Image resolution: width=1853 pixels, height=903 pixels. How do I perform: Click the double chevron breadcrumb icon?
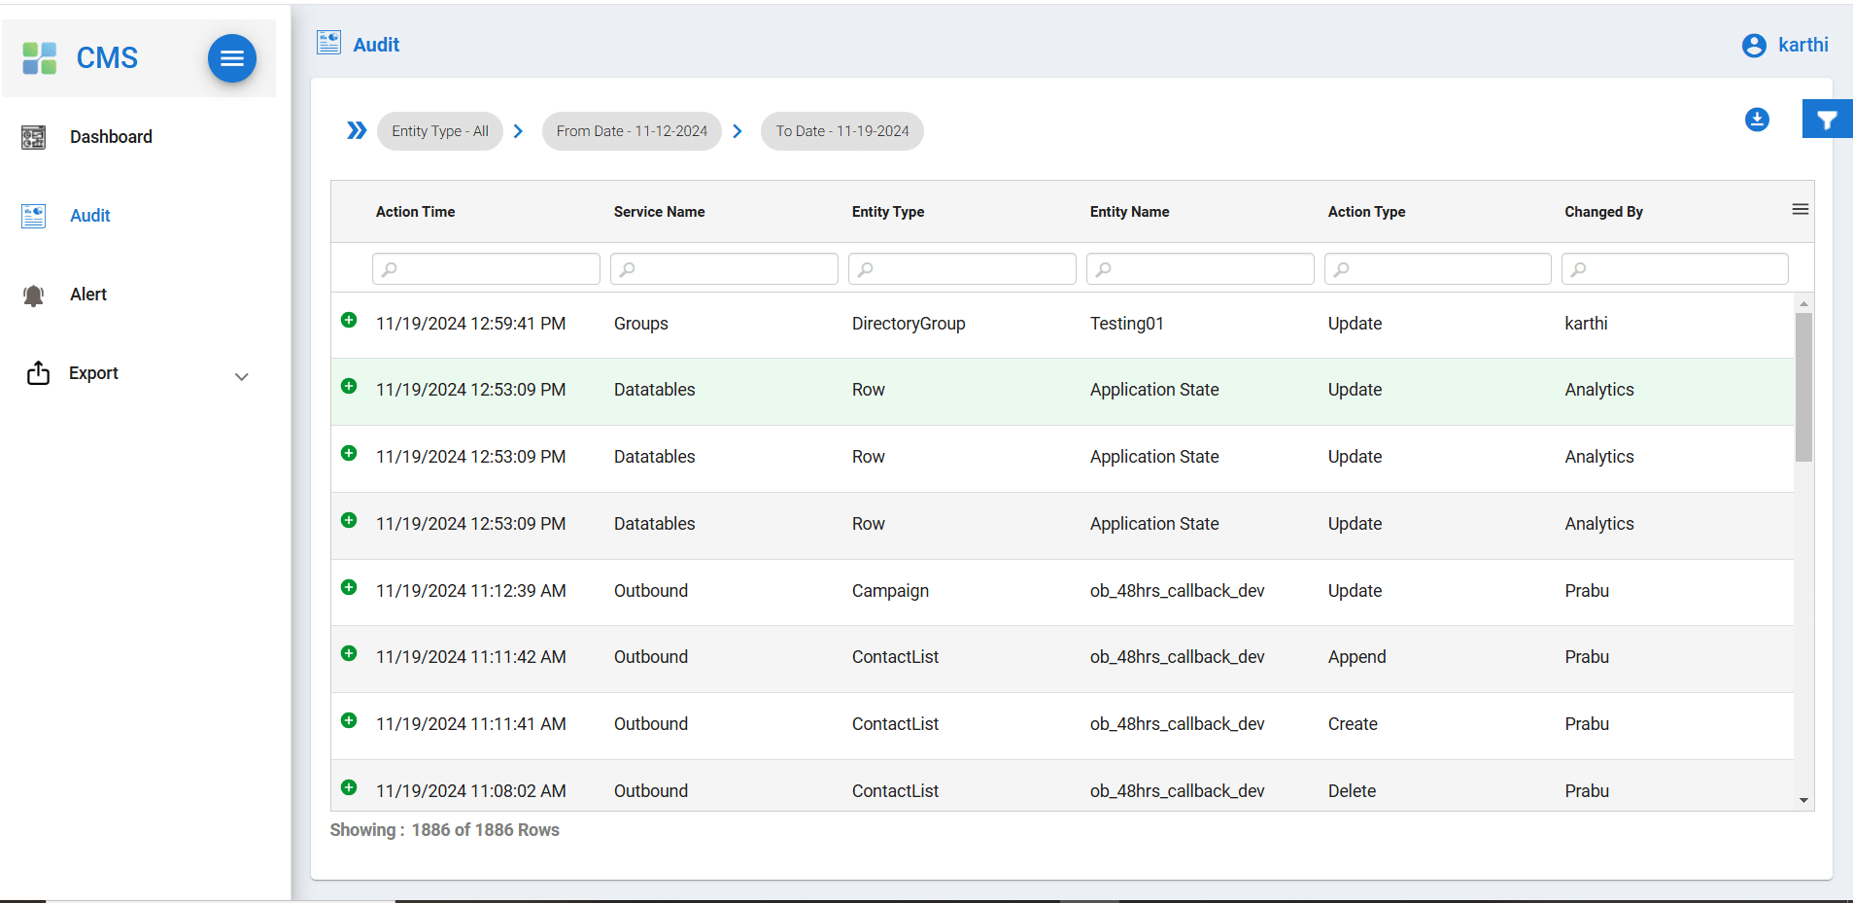pos(357,130)
